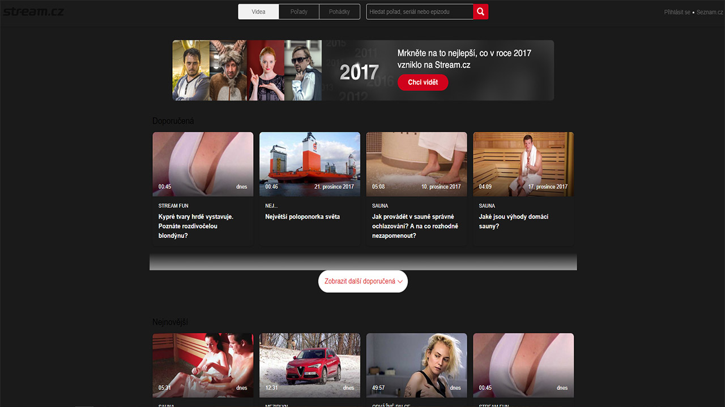
Task: Click the 04:09 duration on home sauna video
Action: (485, 187)
